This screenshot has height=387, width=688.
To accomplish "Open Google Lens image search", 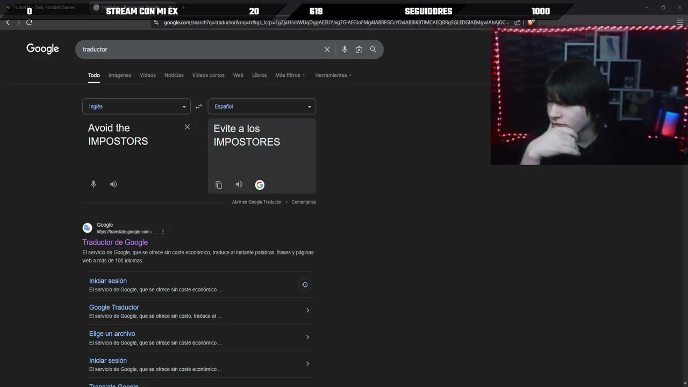I will 359,49.
